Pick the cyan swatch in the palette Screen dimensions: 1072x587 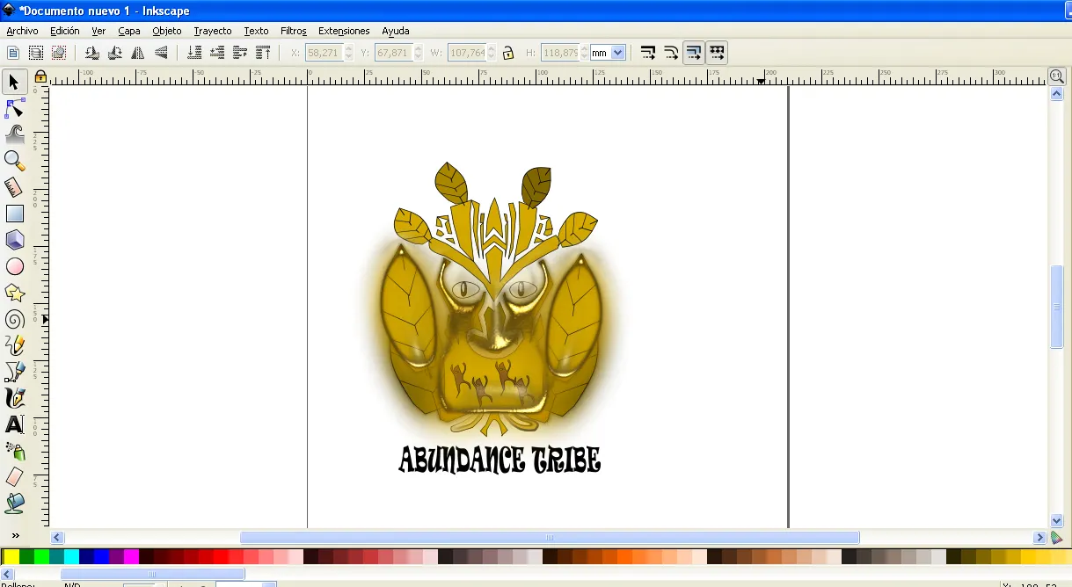click(71, 556)
